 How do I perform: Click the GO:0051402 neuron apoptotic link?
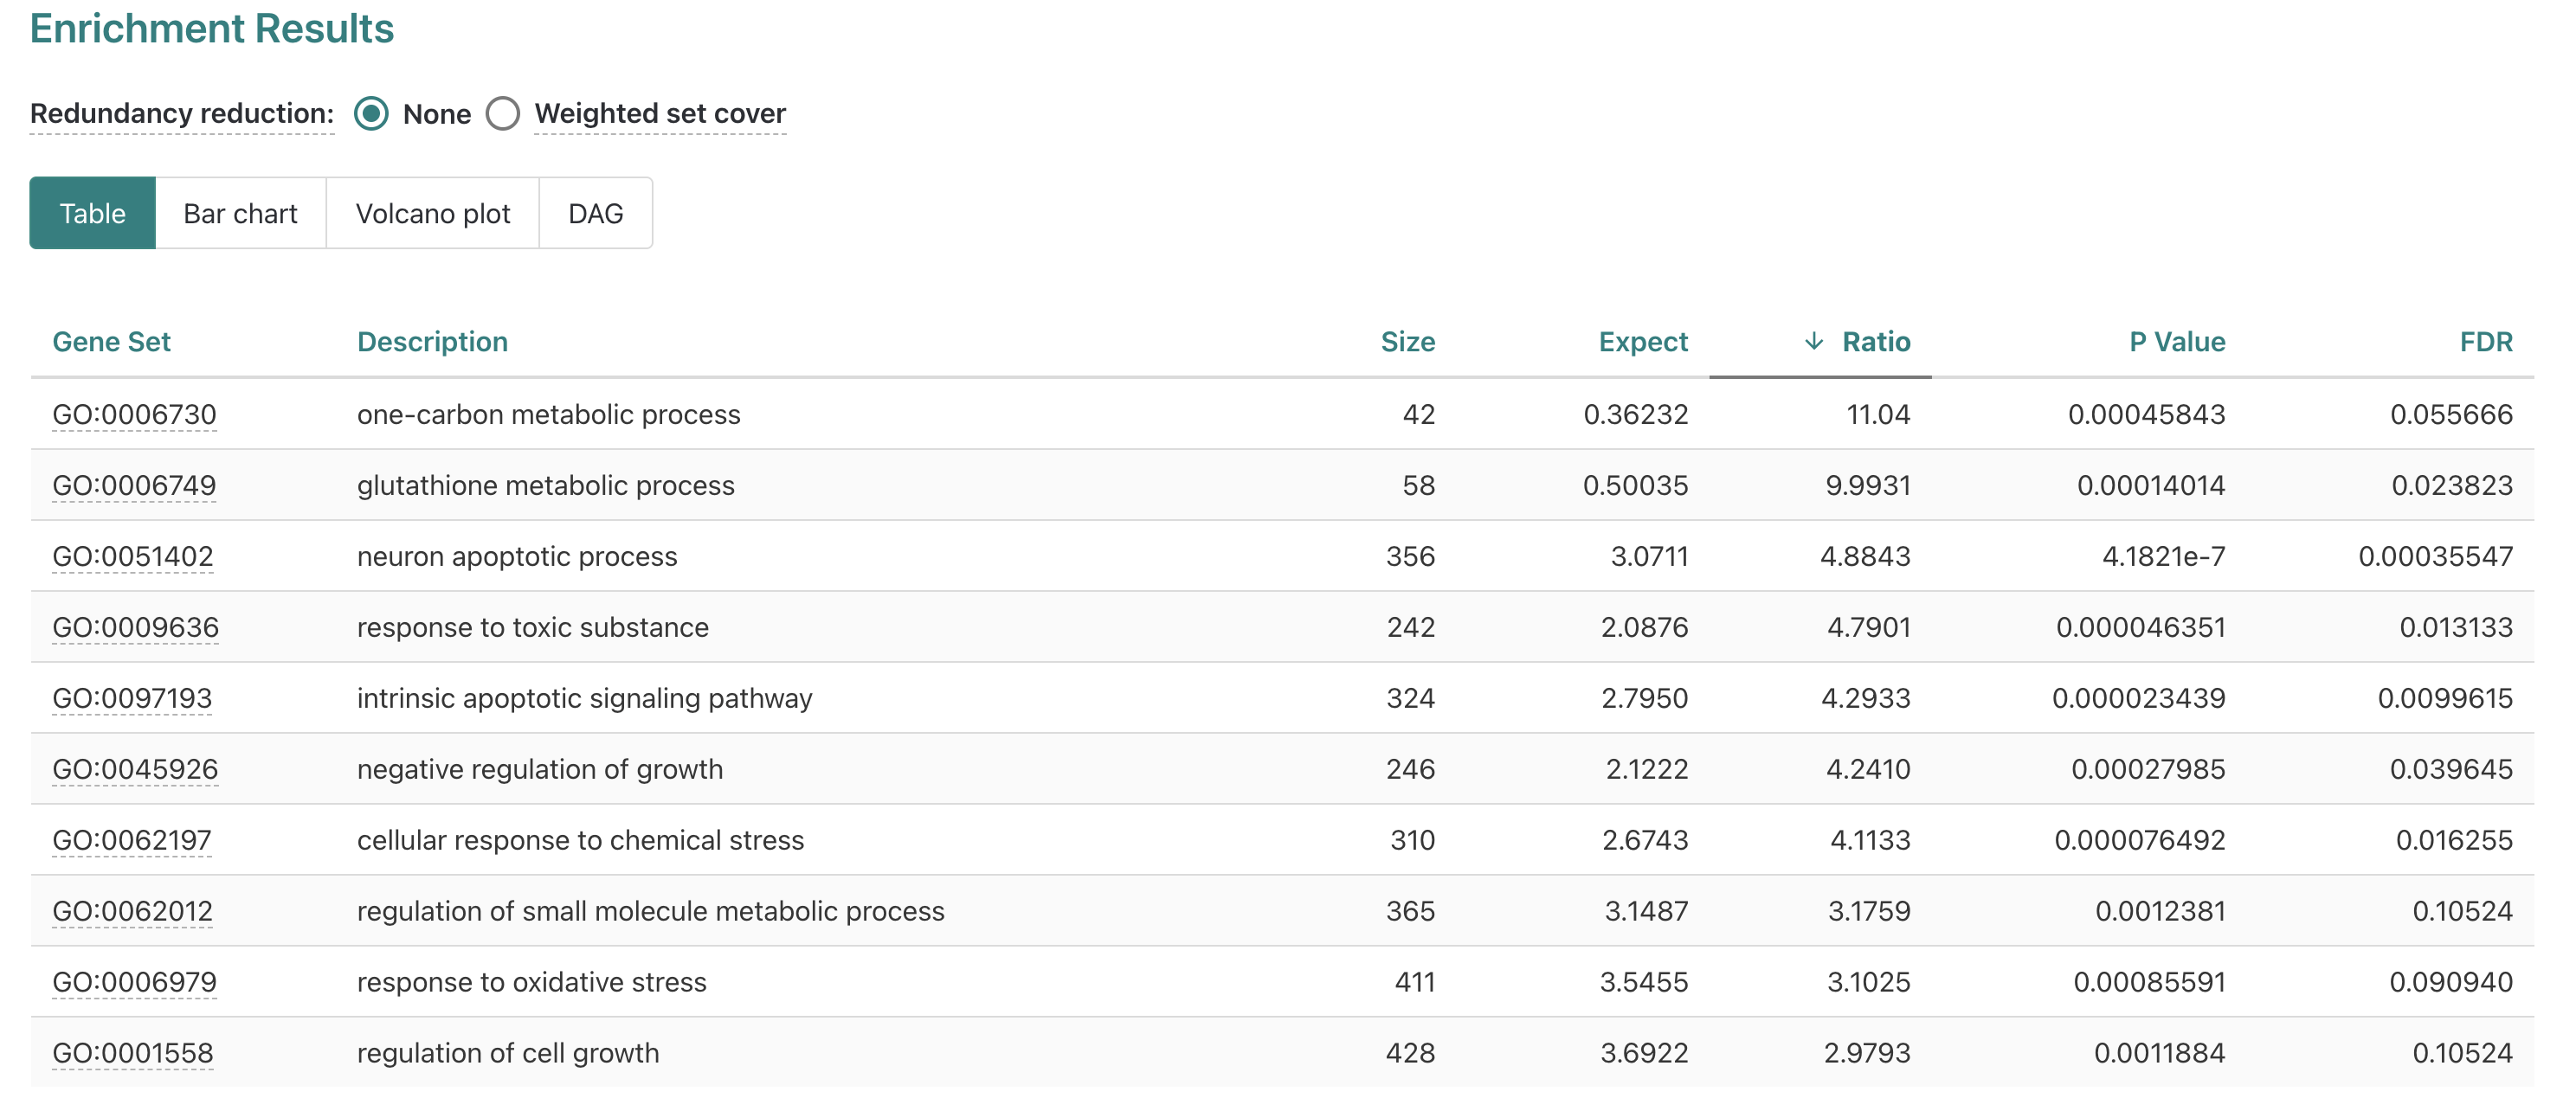pyautogui.click(x=133, y=557)
